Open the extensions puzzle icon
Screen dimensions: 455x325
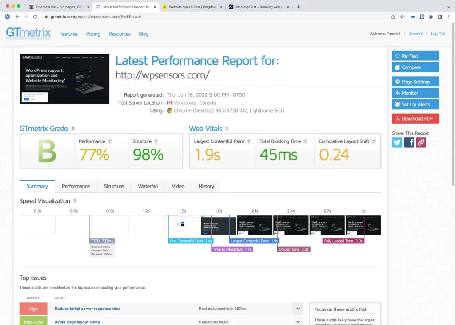[431, 17]
